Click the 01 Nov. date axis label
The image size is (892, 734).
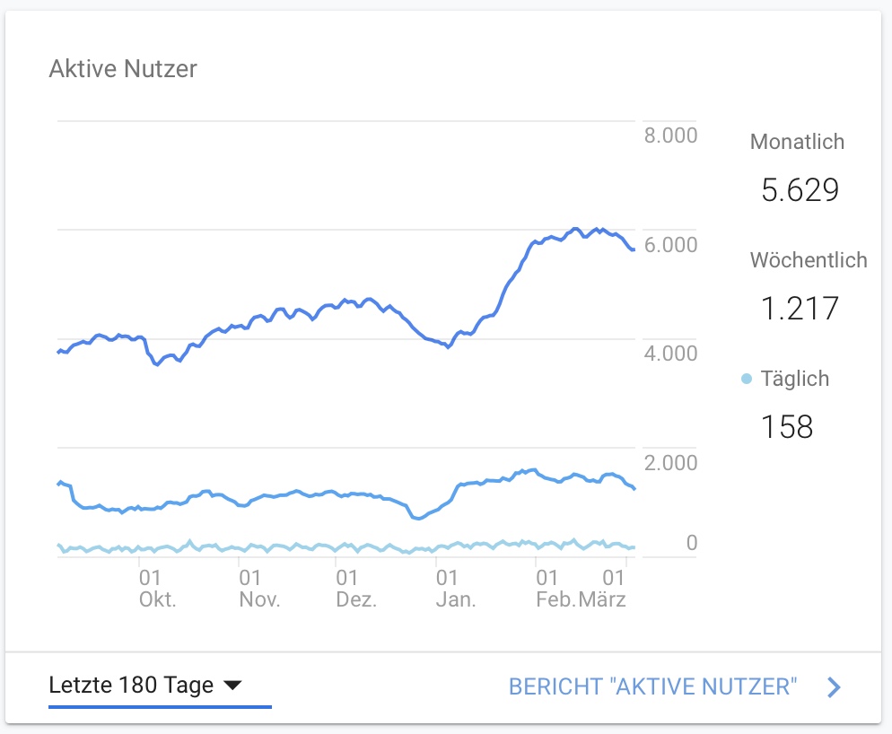259,588
